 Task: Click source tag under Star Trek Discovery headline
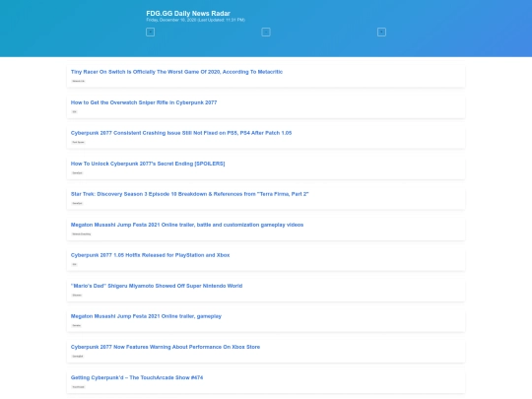[77, 203]
